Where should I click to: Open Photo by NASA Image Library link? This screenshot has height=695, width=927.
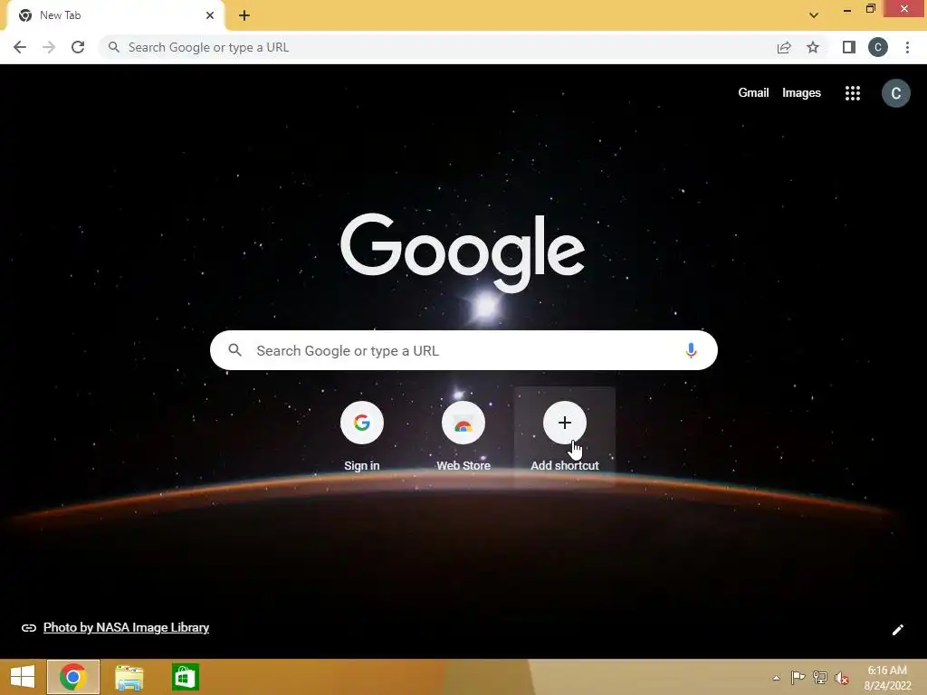126,628
